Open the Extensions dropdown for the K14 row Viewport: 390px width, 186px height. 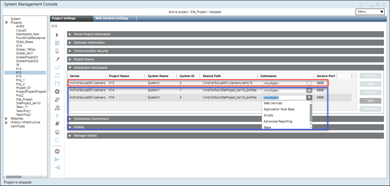(x=309, y=90)
